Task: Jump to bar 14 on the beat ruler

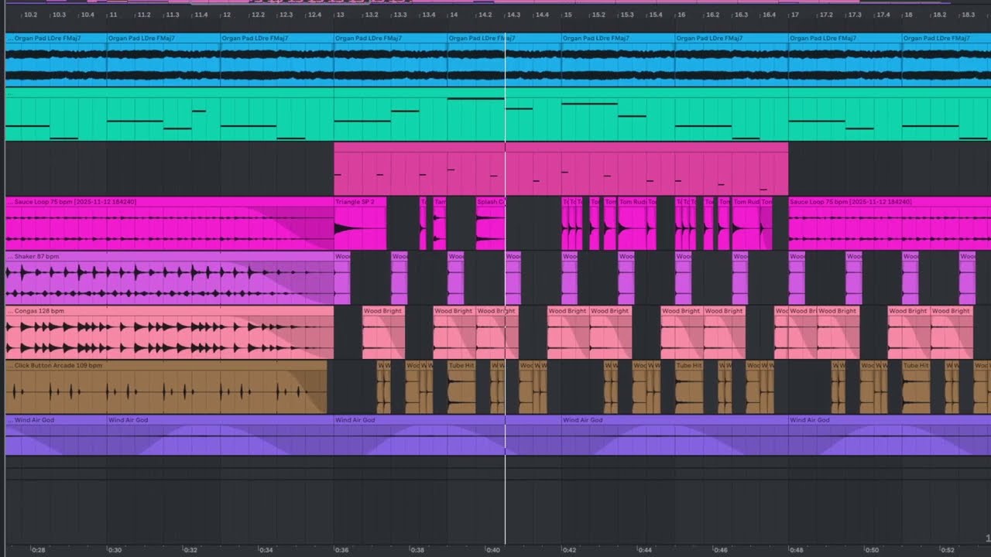Action: tap(454, 15)
